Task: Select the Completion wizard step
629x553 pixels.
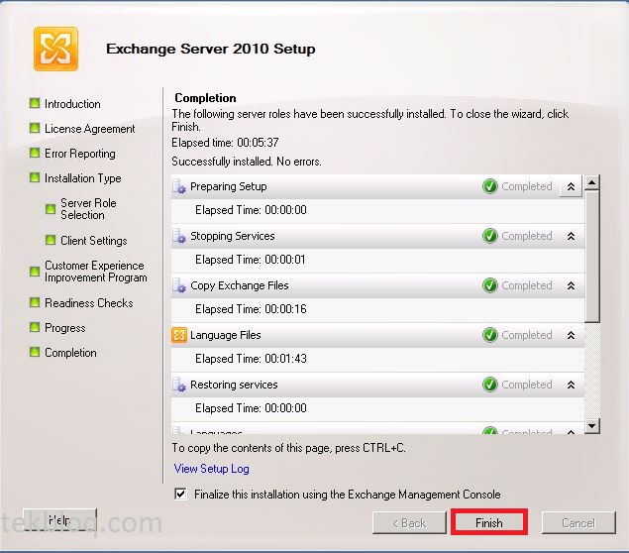Action: pos(70,353)
